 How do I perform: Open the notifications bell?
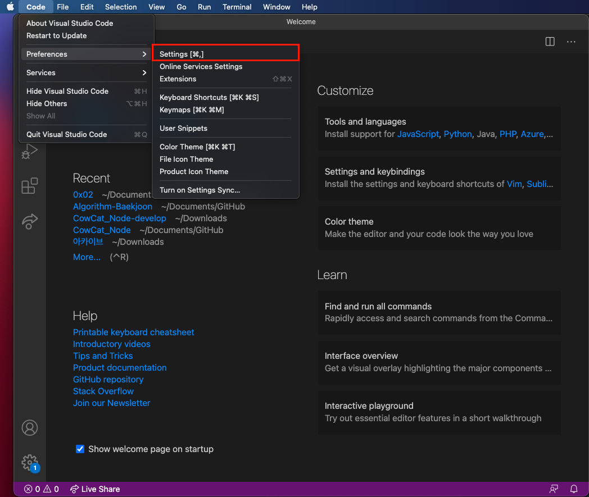pos(574,489)
